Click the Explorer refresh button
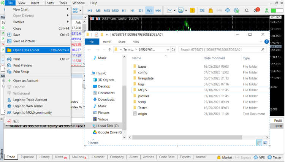Screen dimensions: 285x162 point(173,49)
